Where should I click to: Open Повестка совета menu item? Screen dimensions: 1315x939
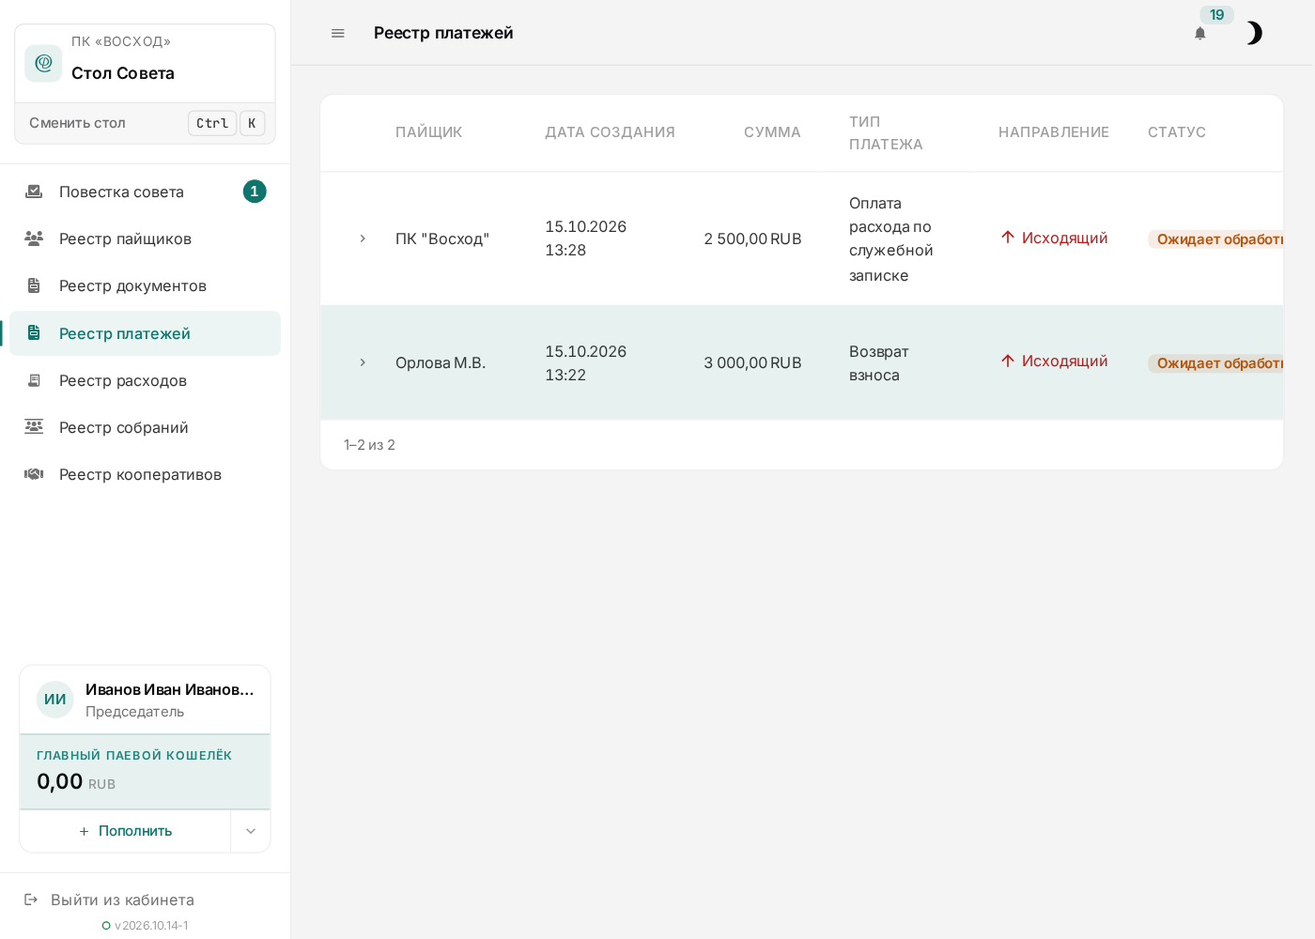[145, 192]
